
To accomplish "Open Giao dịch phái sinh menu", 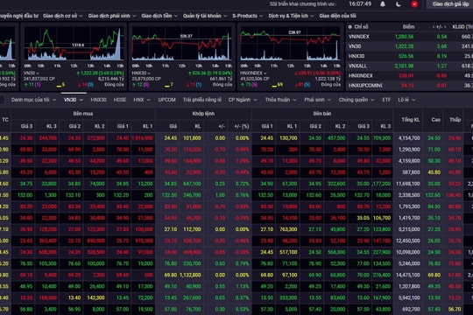I will [x=112, y=16].
